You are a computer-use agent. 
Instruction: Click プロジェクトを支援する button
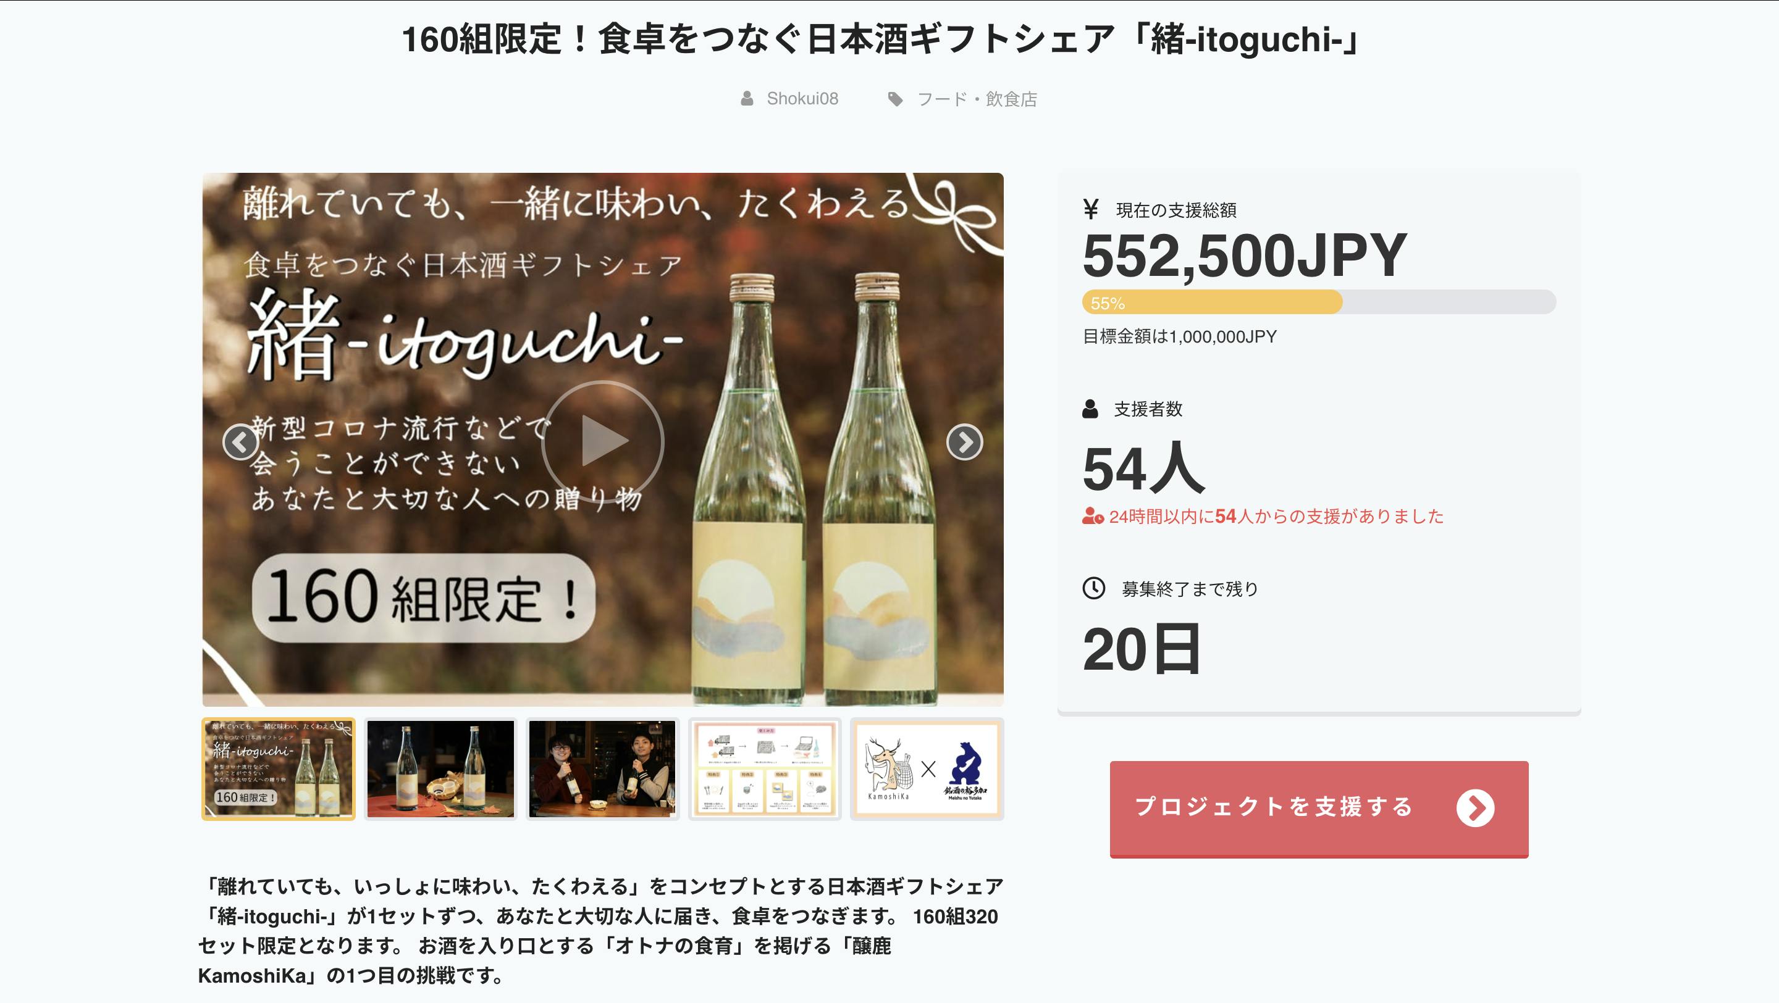[1319, 809]
